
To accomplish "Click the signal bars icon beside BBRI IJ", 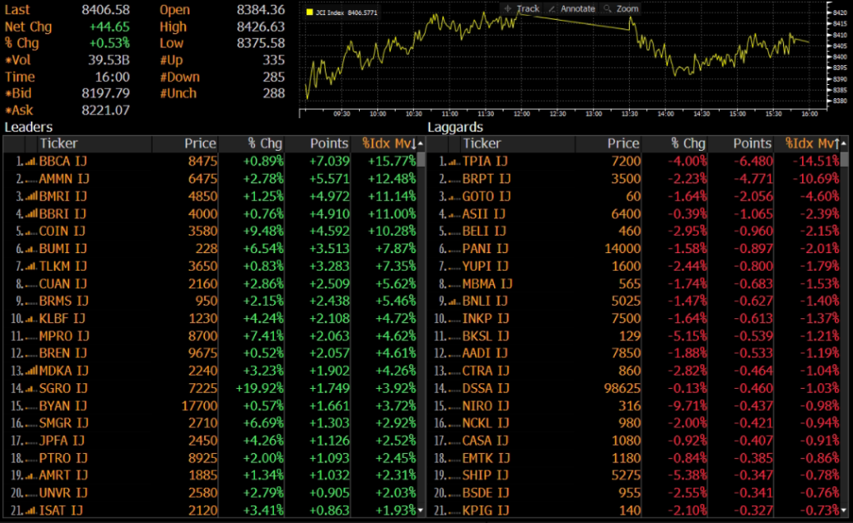I will [x=31, y=214].
